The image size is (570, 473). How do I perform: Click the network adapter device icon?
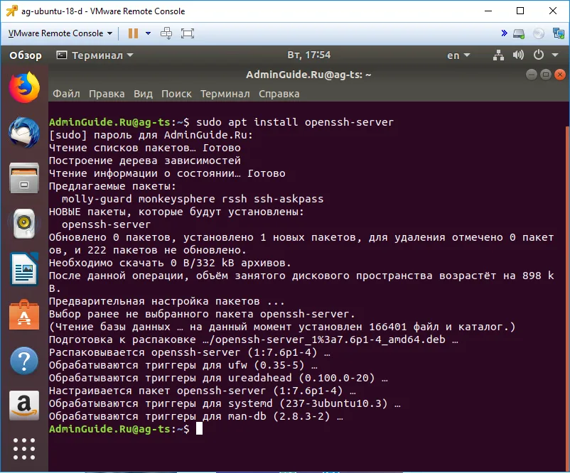point(558,33)
